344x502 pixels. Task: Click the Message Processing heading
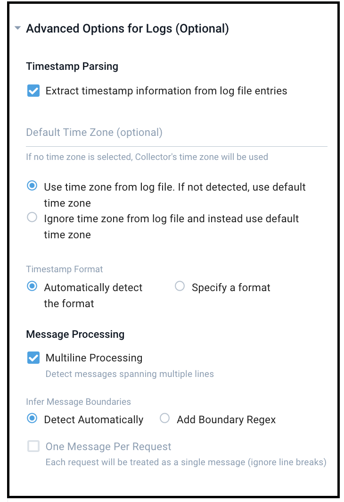point(75,334)
